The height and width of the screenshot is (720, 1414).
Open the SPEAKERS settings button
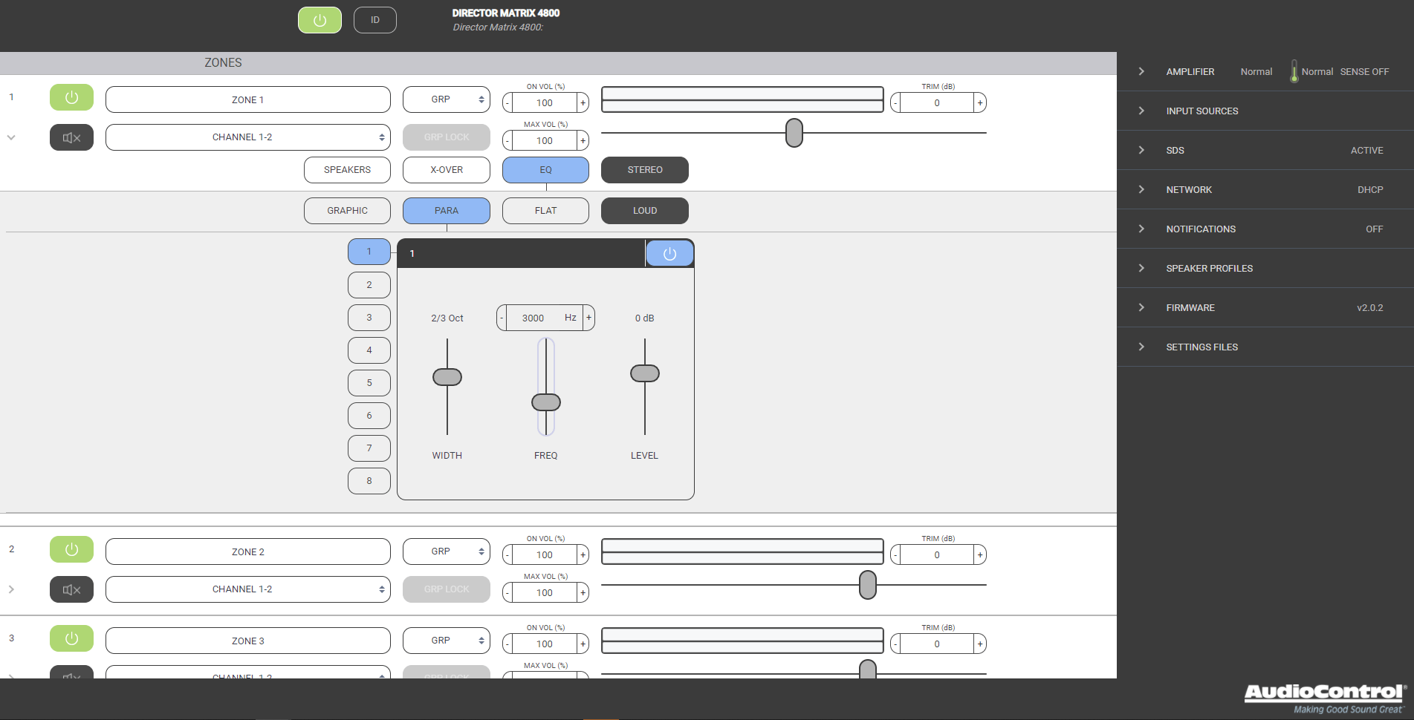347,170
